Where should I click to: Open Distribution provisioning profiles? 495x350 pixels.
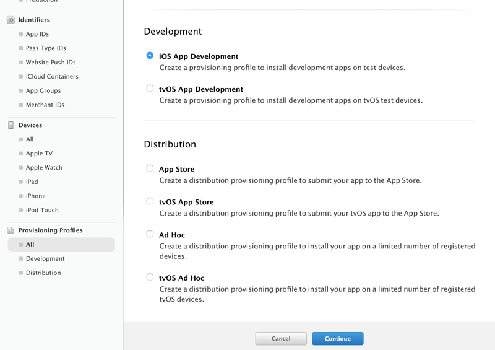(x=43, y=273)
